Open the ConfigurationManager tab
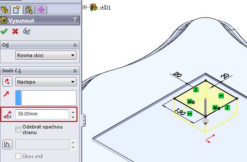 [x=29, y=10]
